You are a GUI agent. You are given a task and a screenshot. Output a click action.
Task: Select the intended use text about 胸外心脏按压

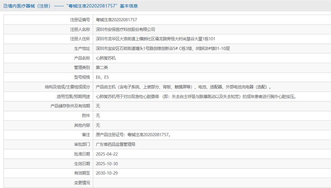(197, 96)
